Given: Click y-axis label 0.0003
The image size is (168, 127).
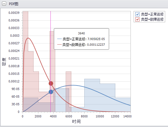Looking at the screenshot, I should 15,36.
